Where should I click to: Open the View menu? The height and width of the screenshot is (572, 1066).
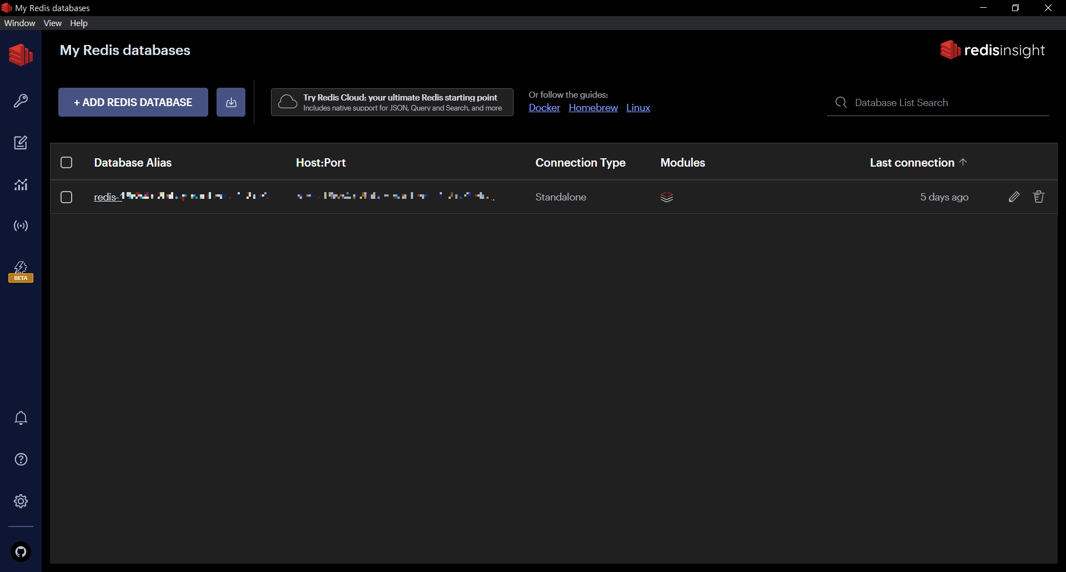point(52,23)
